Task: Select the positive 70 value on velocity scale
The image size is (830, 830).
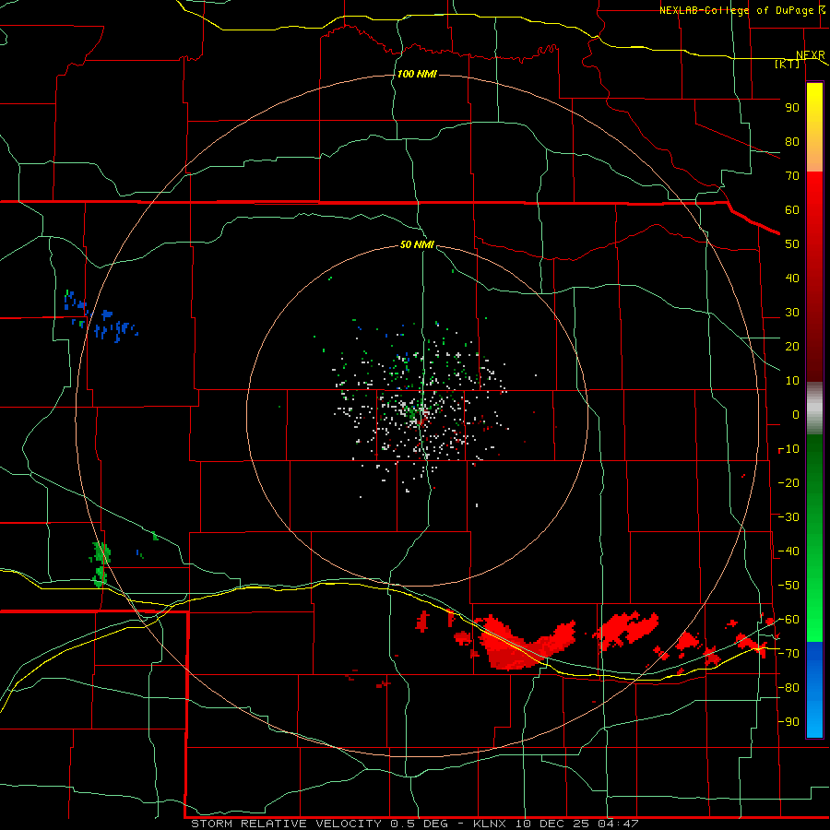Action: pyautogui.click(x=792, y=176)
